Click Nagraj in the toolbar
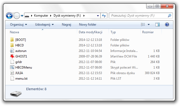This screenshot has width=180, height=106. click(x=66, y=25)
